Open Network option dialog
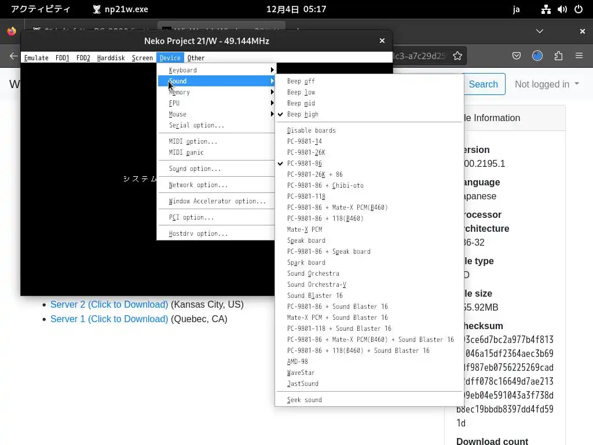The height and width of the screenshot is (445, 593). click(217, 185)
